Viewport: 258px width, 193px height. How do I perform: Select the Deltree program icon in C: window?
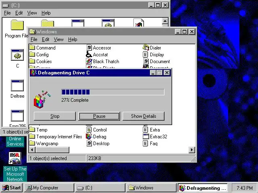[17, 86]
